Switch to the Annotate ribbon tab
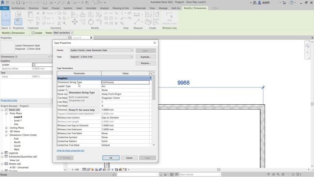 point(91,8)
